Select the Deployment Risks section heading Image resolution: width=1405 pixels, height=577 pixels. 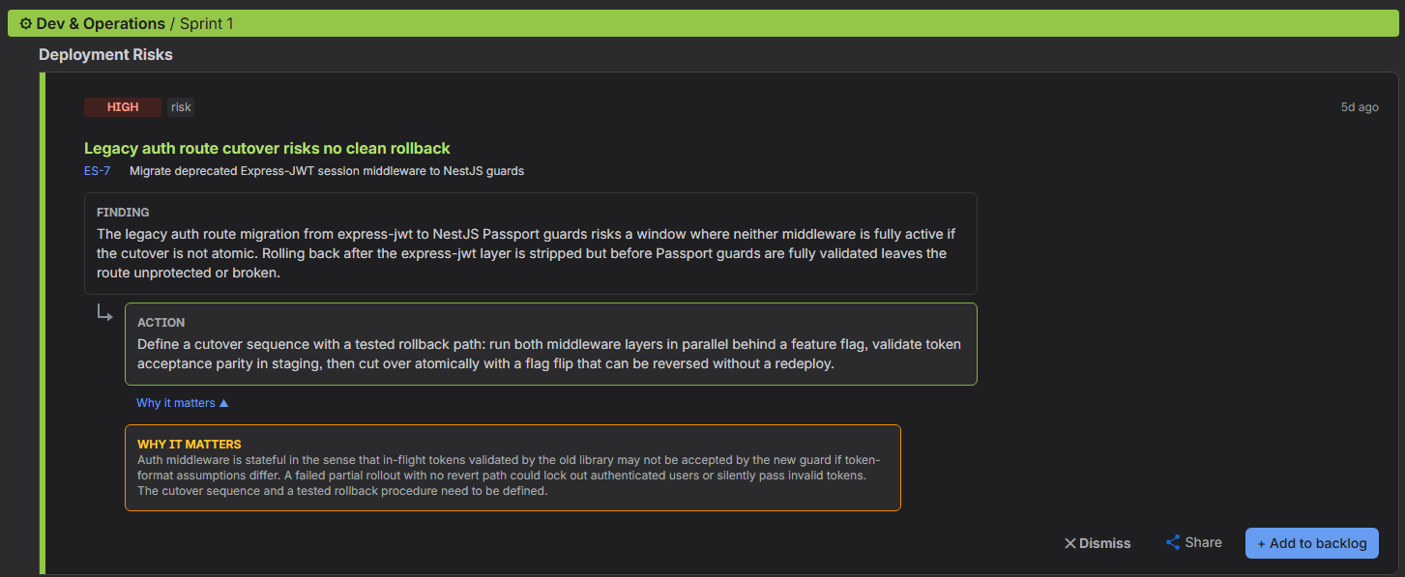coord(105,54)
